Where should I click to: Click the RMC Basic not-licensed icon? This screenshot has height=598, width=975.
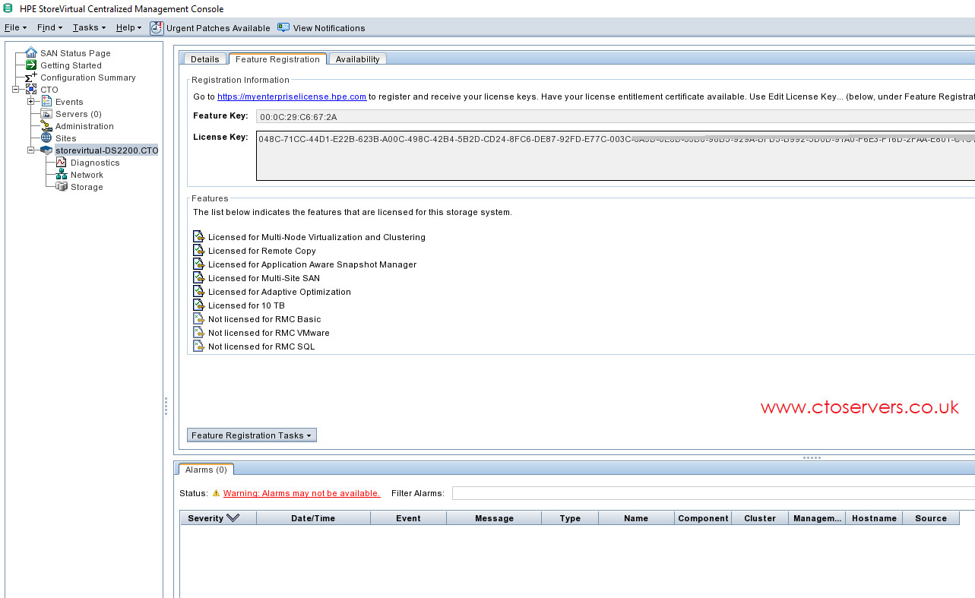[198, 319]
